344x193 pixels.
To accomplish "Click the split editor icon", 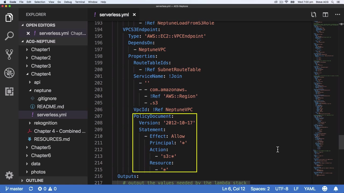I will [x=325, y=15].
